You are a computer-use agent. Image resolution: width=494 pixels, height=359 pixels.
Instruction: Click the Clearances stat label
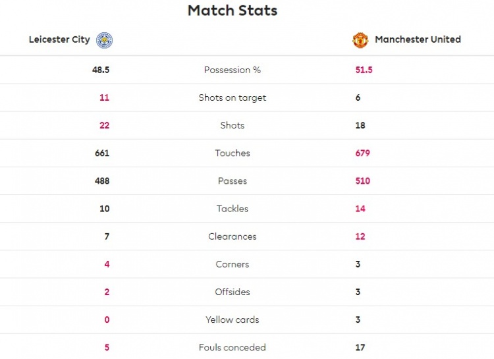click(x=233, y=236)
